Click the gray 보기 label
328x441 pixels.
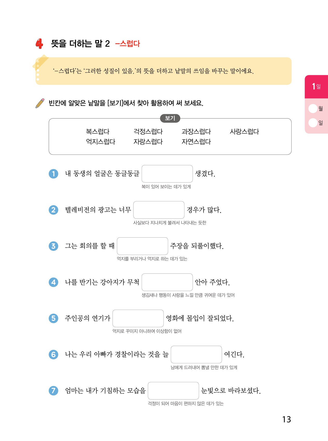click(170, 118)
